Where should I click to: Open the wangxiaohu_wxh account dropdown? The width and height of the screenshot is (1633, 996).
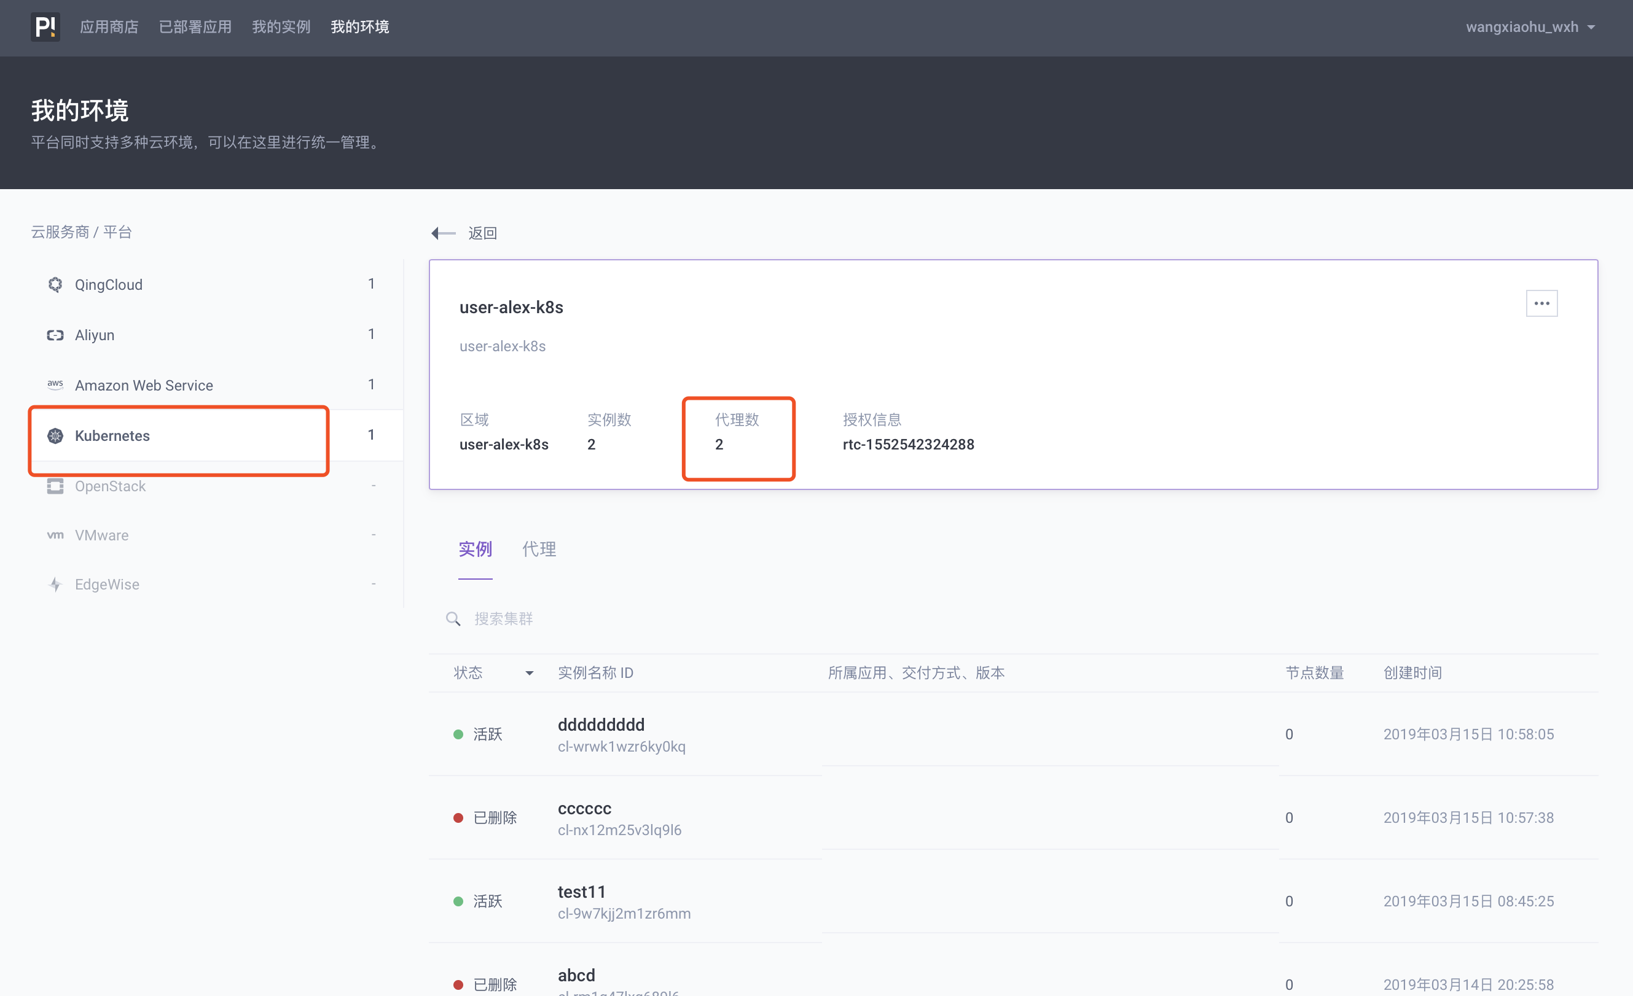coord(1531,27)
